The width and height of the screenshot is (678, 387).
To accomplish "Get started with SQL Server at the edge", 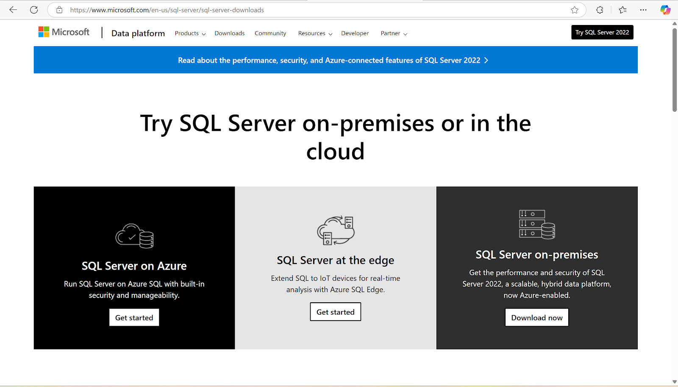I will coord(336,312).
